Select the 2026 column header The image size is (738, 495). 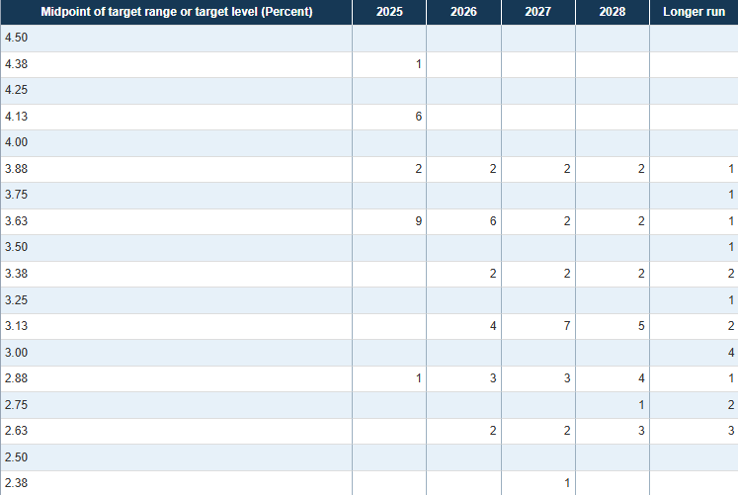point(463,12)
